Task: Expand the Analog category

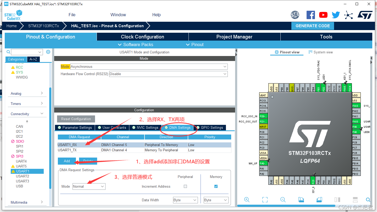Action: coord(27,93)
